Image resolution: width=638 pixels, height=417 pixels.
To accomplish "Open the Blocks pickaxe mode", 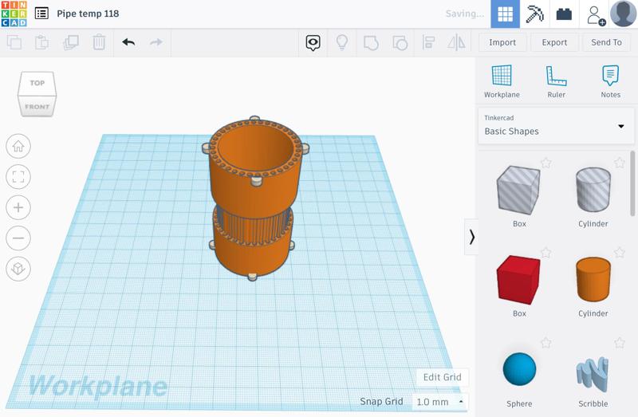I will pyautogui.click(x=534, y=14).
